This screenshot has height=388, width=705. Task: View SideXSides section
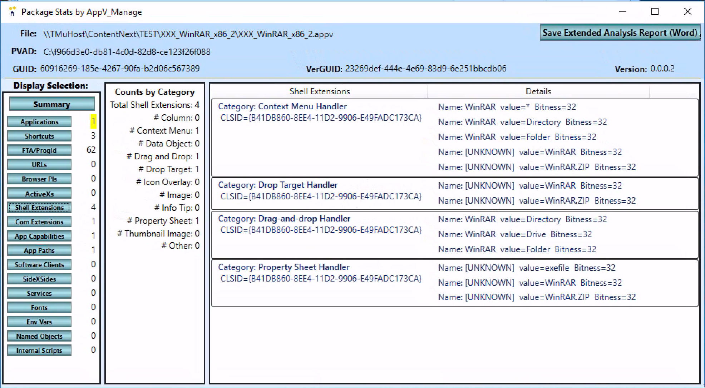(39, 279)
